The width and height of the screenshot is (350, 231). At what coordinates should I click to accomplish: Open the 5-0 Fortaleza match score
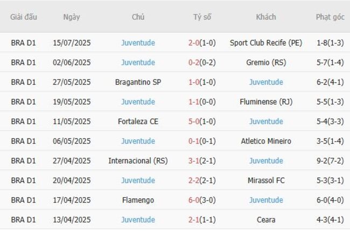[x=194, y=121]
